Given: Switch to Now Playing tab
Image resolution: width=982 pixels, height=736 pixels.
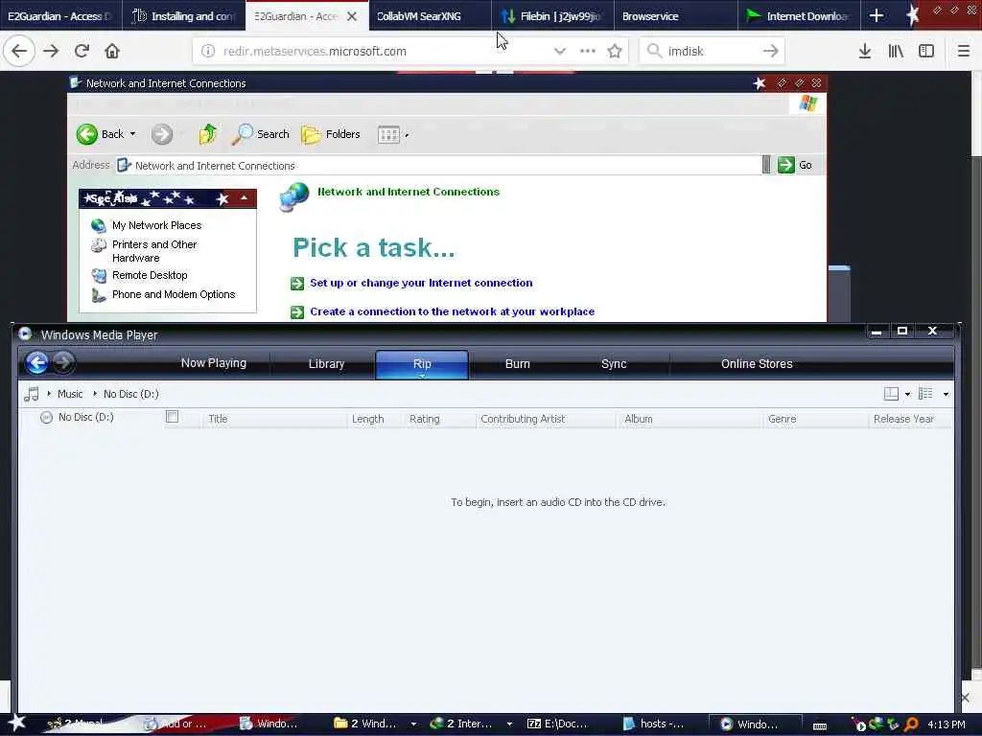Looking at the screenshot, I should tap(214, 363).
